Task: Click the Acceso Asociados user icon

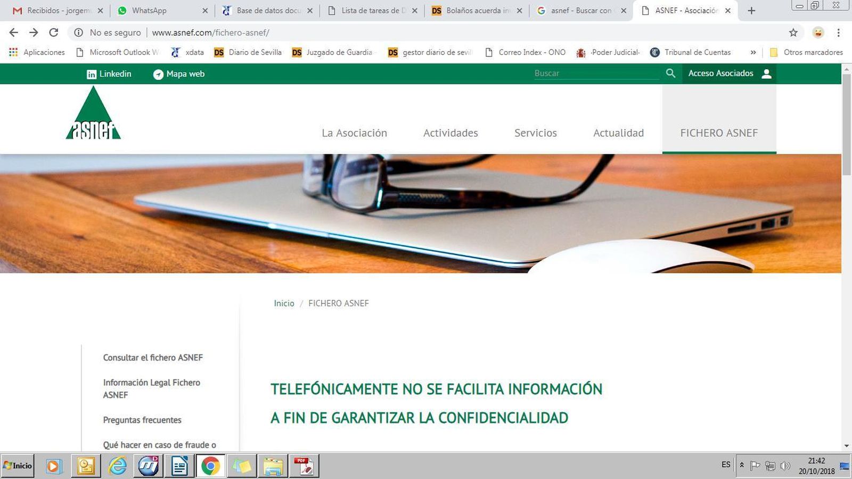Action: point(766,73)
